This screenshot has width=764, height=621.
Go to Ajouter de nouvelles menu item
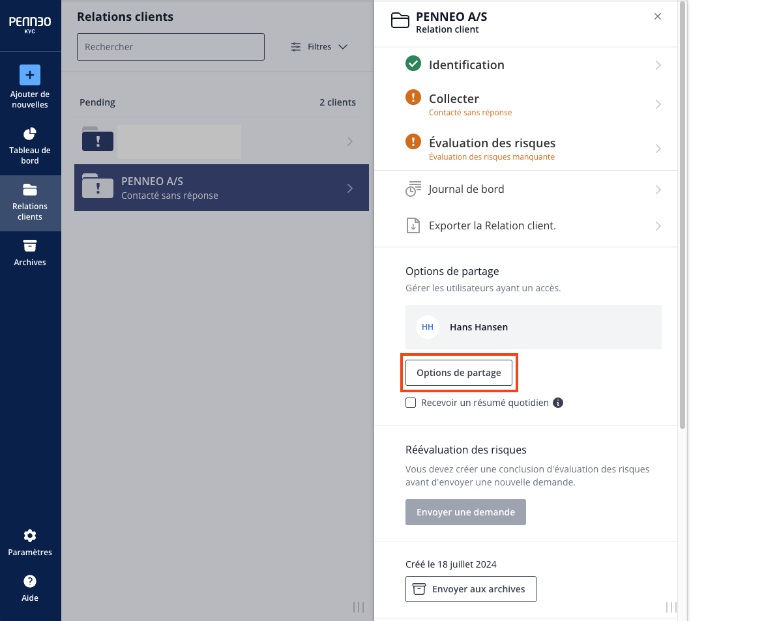30,99
